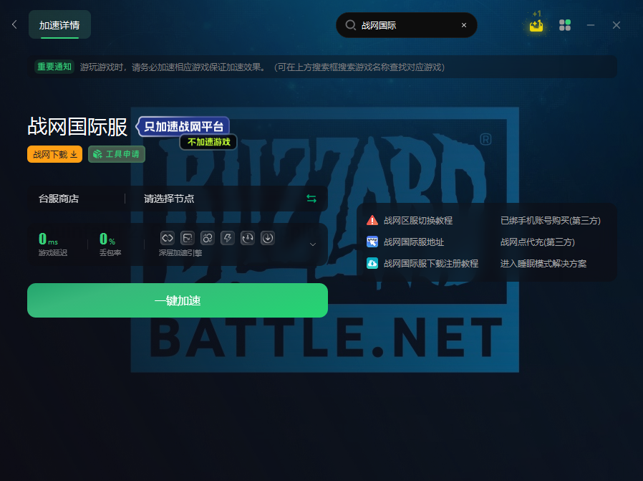Open 战网区服切换教程 link

click(418, 220)
